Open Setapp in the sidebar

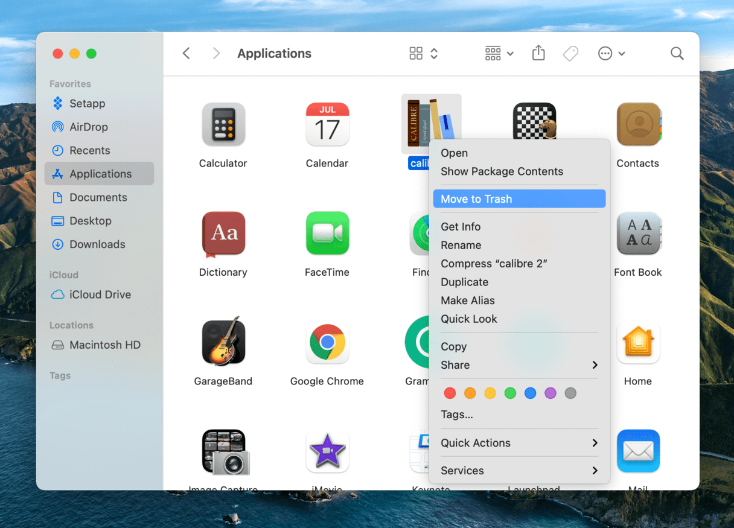[99, 104]
